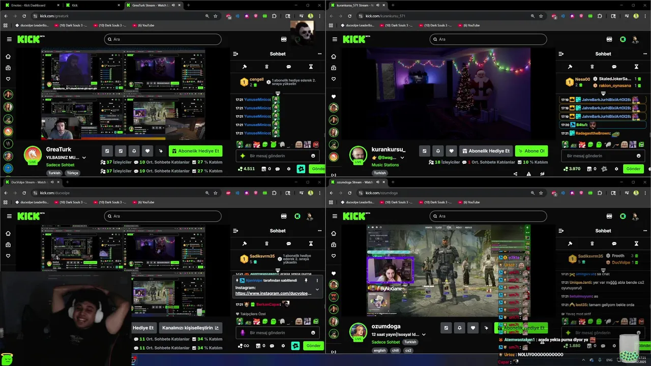This screenshot has height=366, width=651.
Task: Open Following heart in GreaTurk sidebar
Action: [x=8, y=79]
